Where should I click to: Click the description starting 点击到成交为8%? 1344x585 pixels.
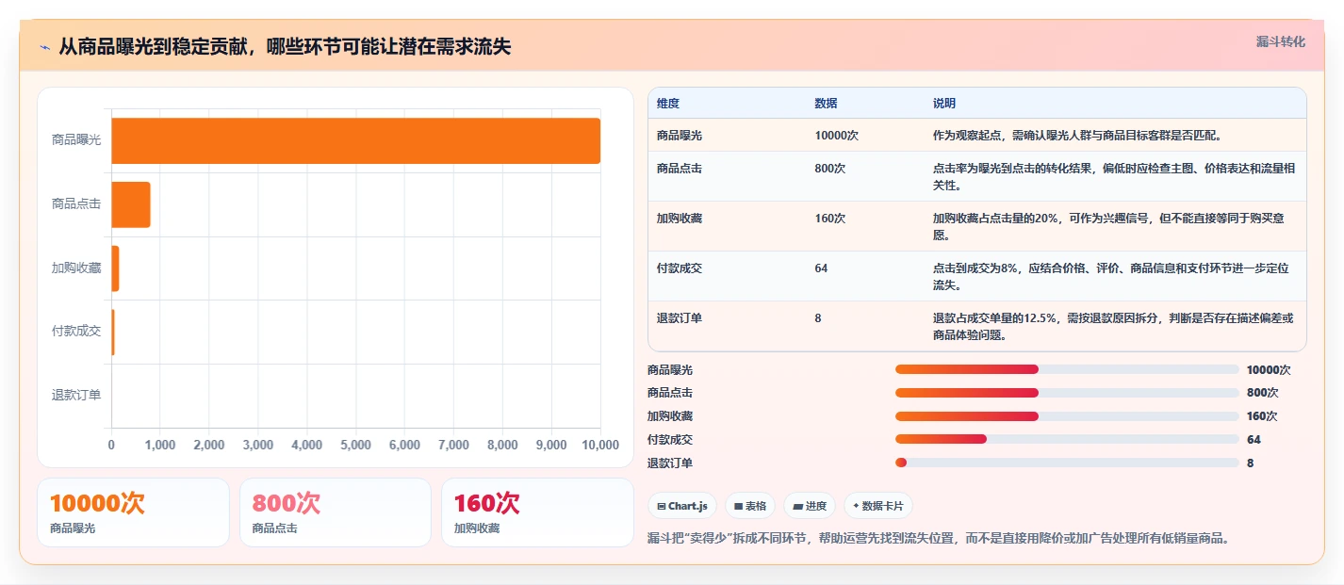(x=1111, y=276)
